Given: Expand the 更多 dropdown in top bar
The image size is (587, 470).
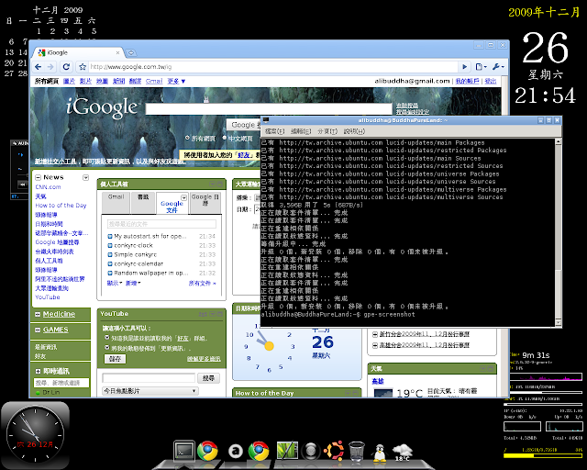Looking at the screenshot, I should (x=176, y=81).
